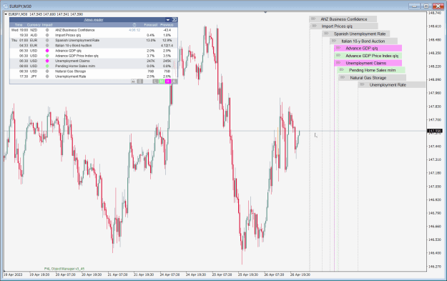
Task: Click the clock icon in News reader header
Action: [134, 25]
